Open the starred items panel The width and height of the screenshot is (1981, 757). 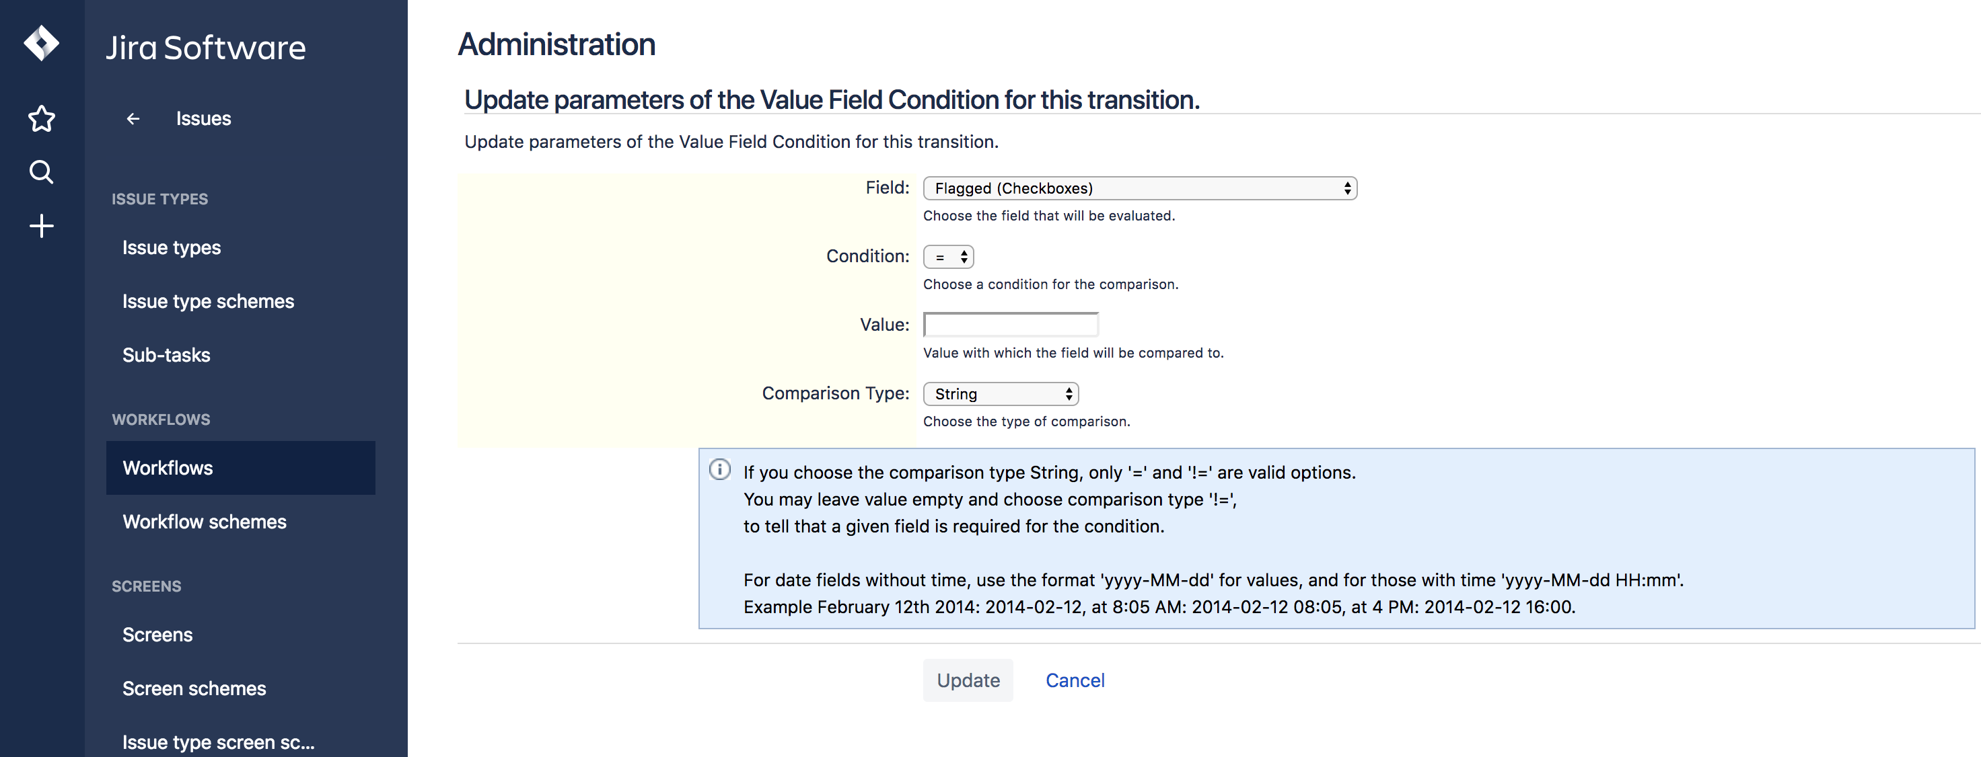41,118
